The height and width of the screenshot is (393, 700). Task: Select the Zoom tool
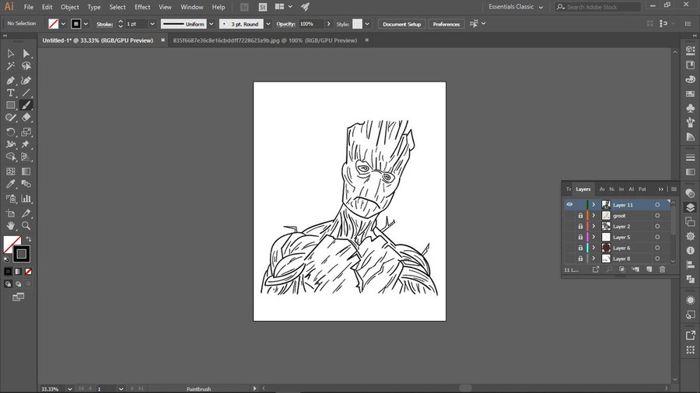[26, 226]
